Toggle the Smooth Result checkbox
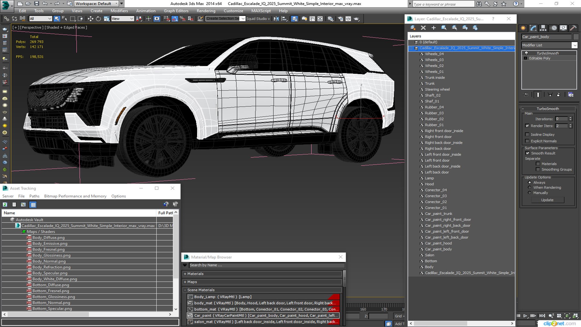Image resolution: width=581 pixels, height=327 pixels. click(x=527, y=153)
